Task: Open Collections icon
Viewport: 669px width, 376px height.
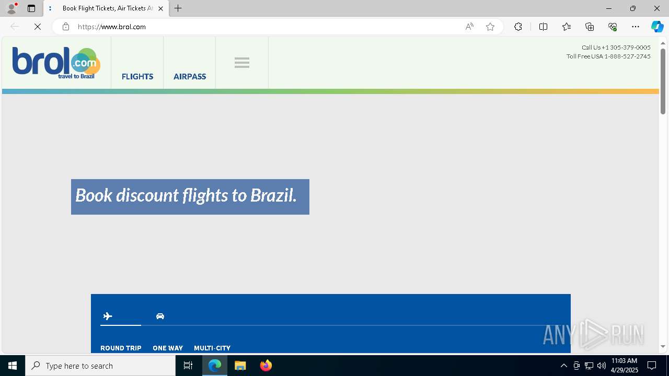Action: click(x=590, y=27)
